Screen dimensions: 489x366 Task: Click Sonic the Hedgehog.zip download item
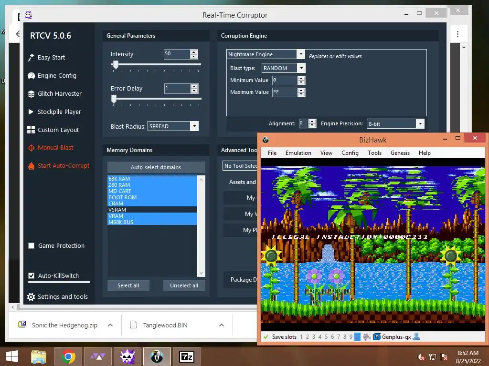64,325
